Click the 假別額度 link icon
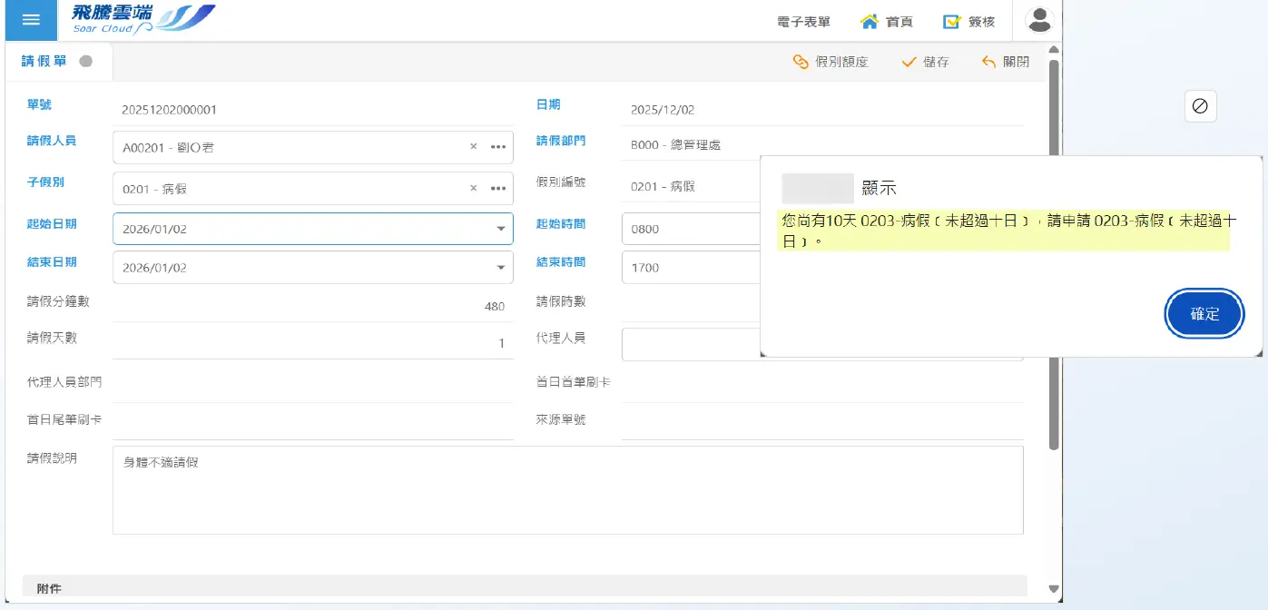The height and width of the screenshot is (610, 1268). click(801, 62)
